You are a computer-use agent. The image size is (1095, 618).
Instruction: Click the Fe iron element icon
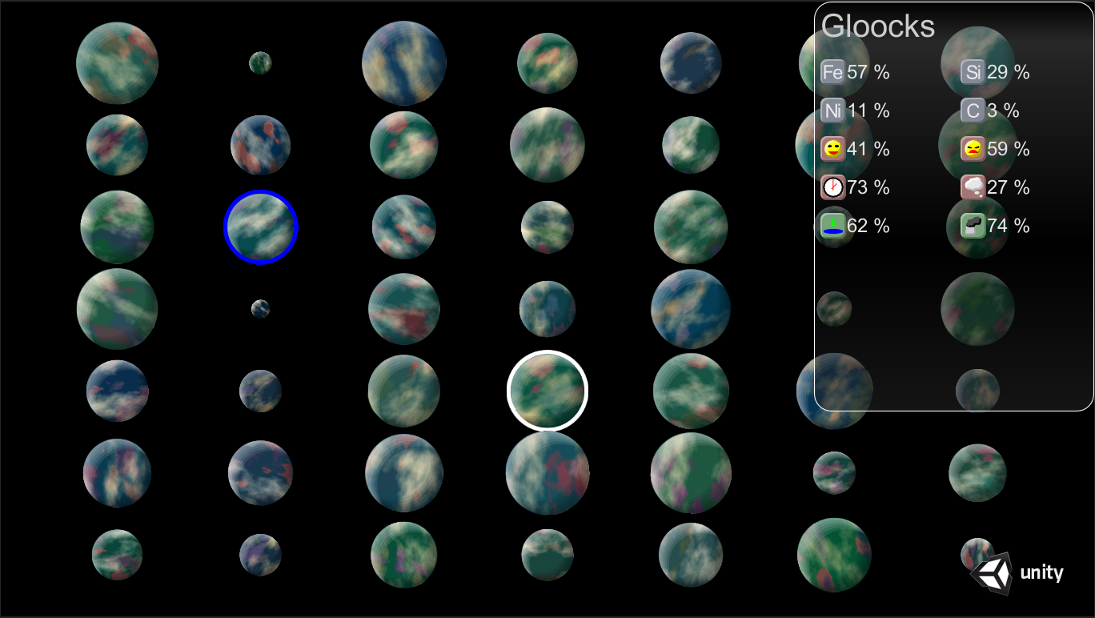(x=832, y=72)
